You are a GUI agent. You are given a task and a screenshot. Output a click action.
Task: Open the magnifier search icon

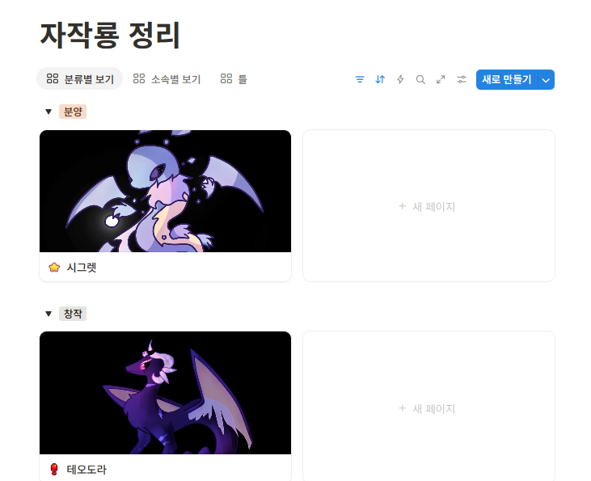pos(420,79)
